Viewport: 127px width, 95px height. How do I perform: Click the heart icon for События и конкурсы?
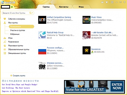(5, 19)
